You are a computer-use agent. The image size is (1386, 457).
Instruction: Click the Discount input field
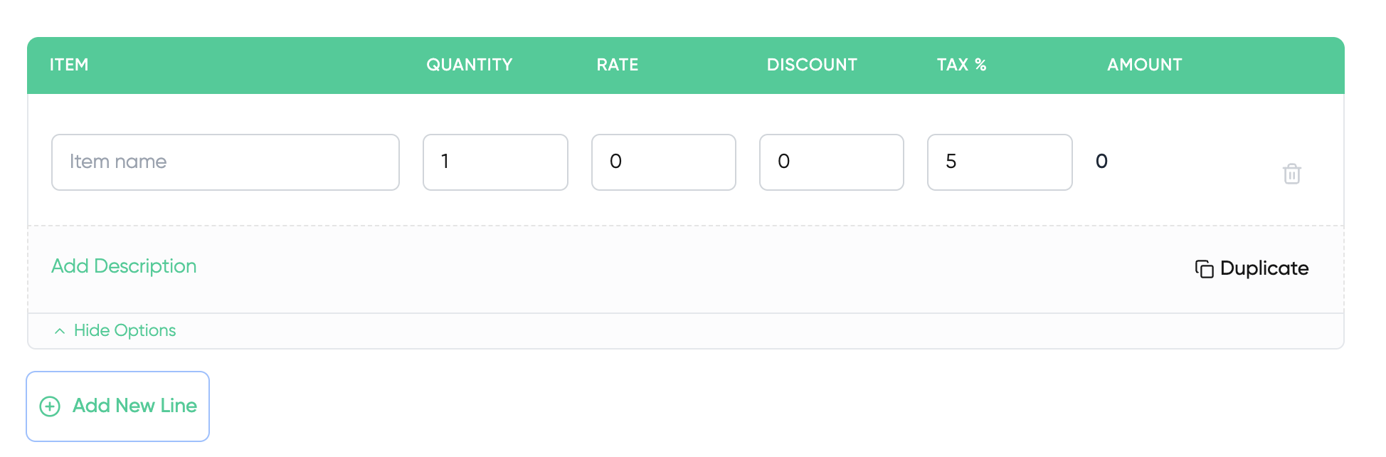point(832,162)
